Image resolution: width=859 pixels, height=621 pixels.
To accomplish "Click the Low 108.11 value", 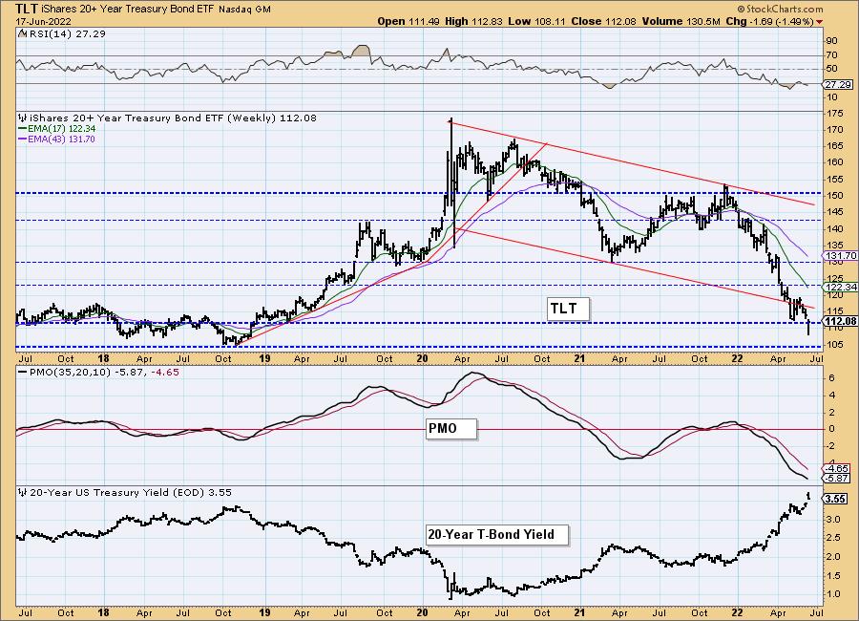I will [536, 21].
